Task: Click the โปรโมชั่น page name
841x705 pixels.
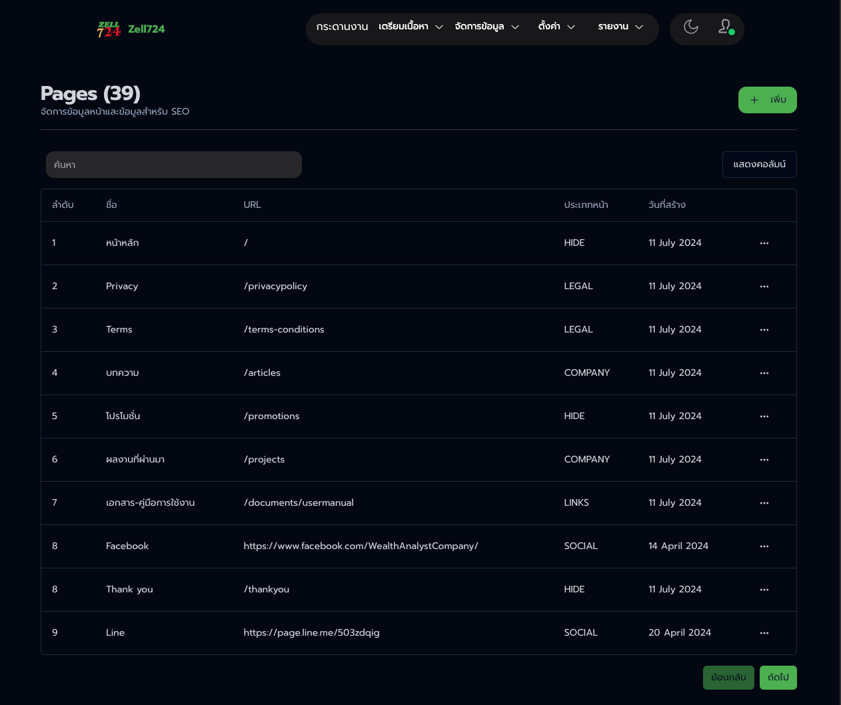Action: [x=123, y=416]
